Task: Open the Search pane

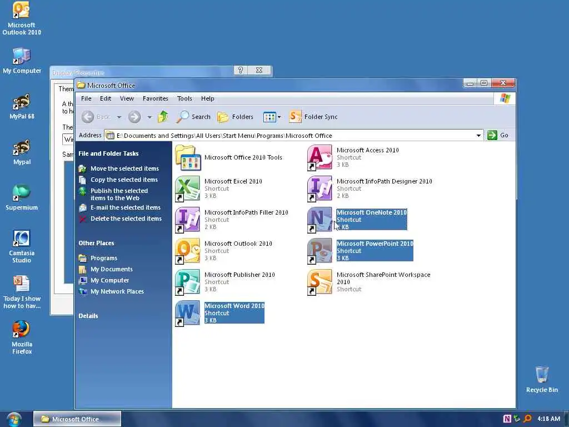Action: point(193,117)
